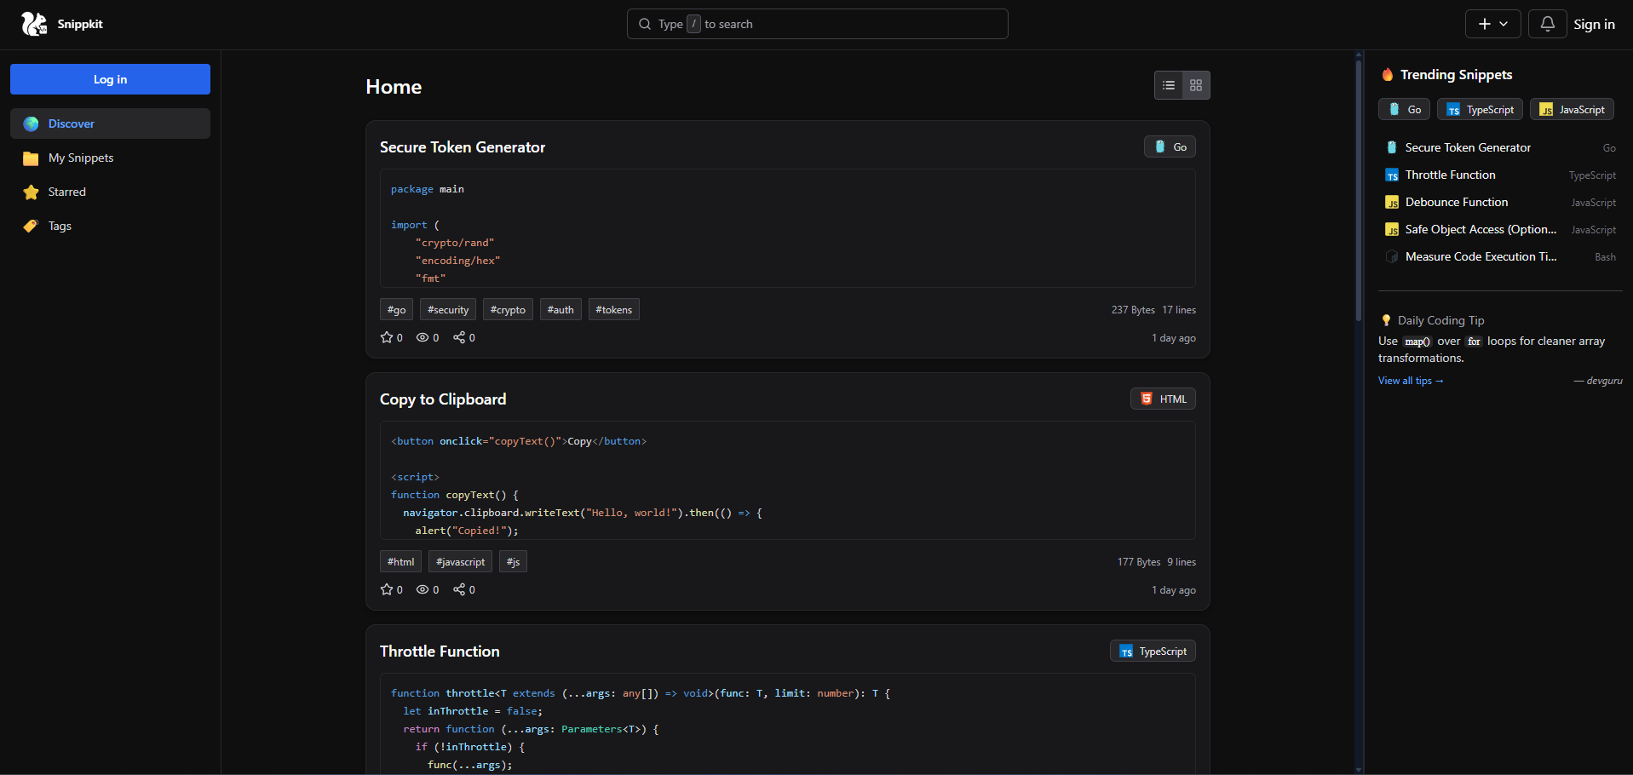Image resolution: width=1633 pixels, height=775 pixels.
Task: Click the JS icon beside Safe Object Access
Action: click(x=1392, y=230)
